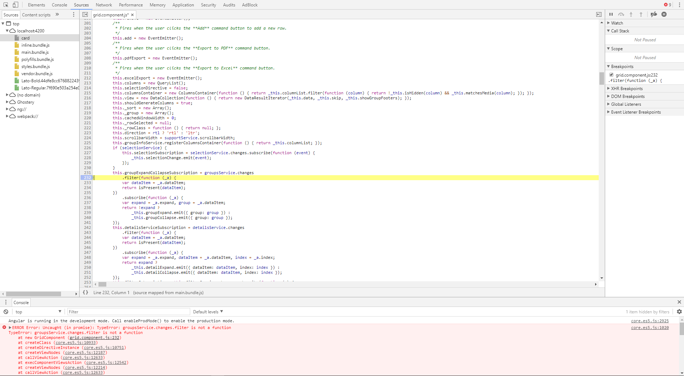Switch to the Network panel tab

104,5
